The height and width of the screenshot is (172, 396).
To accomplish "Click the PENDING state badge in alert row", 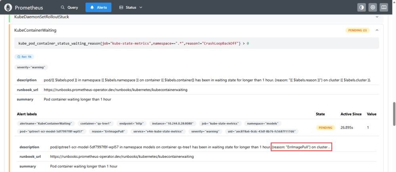I will point(325,127).
